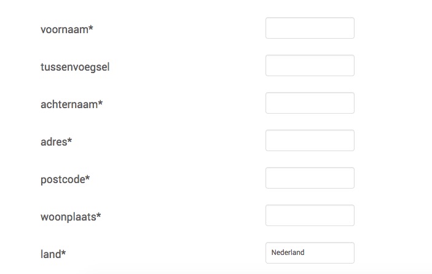
Task: Select the achternaam input field
Action: 310,103
